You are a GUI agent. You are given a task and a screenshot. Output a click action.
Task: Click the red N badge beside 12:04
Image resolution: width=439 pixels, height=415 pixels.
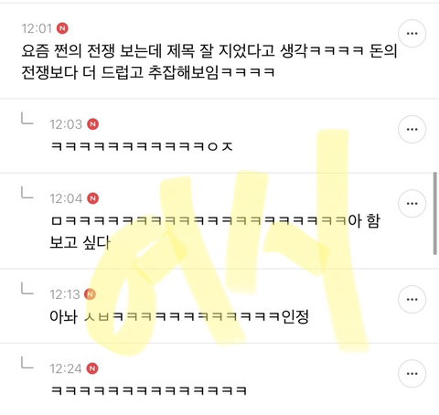93,198
